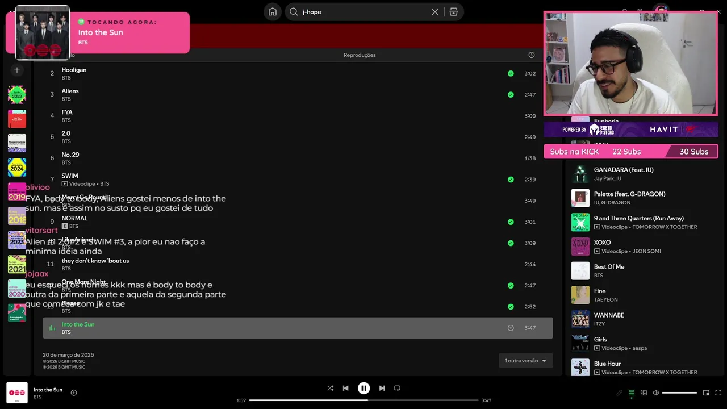Open the 2020 playlist in sidebar
The width and height of the screenshot is (727, 409).
pos(17,289)
